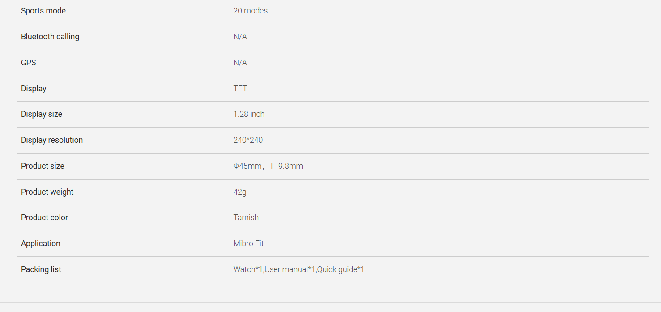Select the Tarnish product color value
Viewport: 661px width, 312px height.
pos(246,218)
